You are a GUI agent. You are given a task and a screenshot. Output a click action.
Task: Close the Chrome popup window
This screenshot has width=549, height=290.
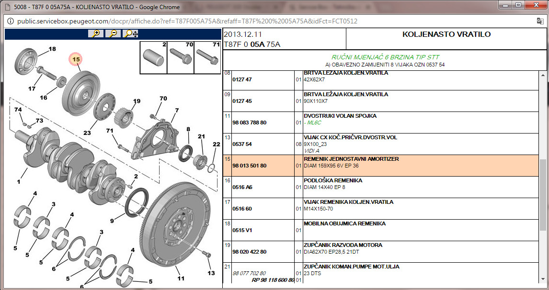point(535,5)
